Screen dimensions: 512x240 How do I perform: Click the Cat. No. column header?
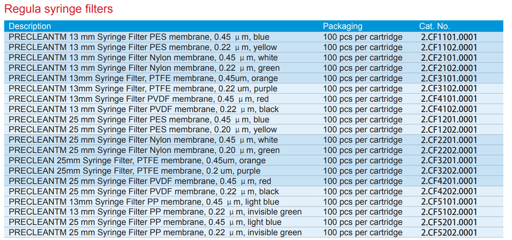click(x=434, y=26)
